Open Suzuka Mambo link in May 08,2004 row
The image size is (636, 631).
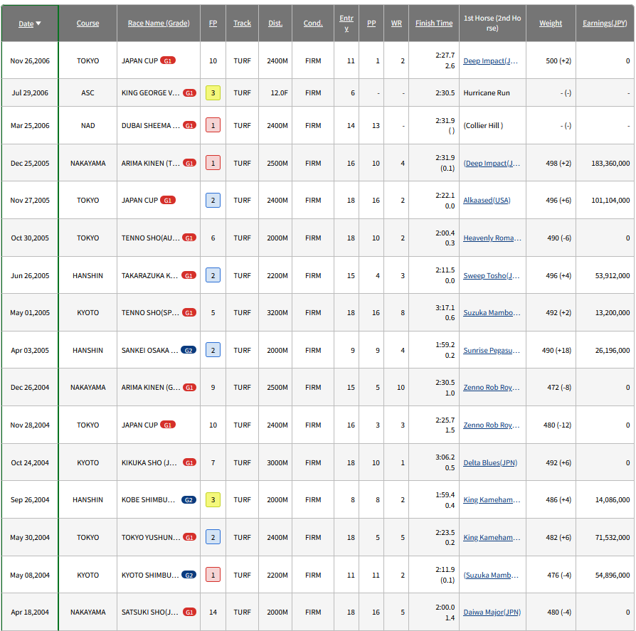point(491,575)
